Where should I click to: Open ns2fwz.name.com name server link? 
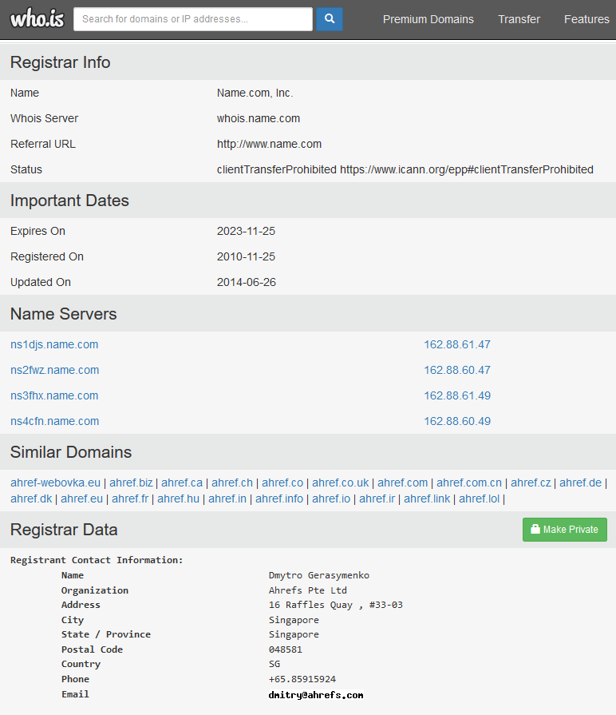pos(54,370)
